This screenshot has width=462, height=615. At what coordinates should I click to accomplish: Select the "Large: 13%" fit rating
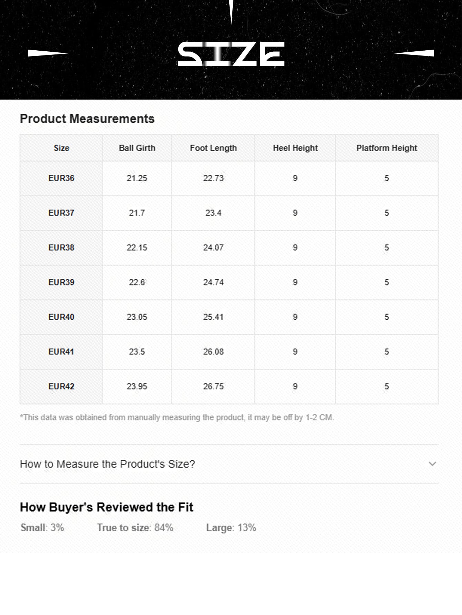(x=231, y=528)
